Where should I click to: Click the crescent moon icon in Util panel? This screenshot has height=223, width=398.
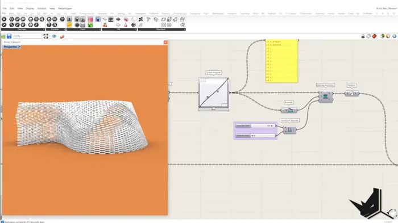coord(134,19)
